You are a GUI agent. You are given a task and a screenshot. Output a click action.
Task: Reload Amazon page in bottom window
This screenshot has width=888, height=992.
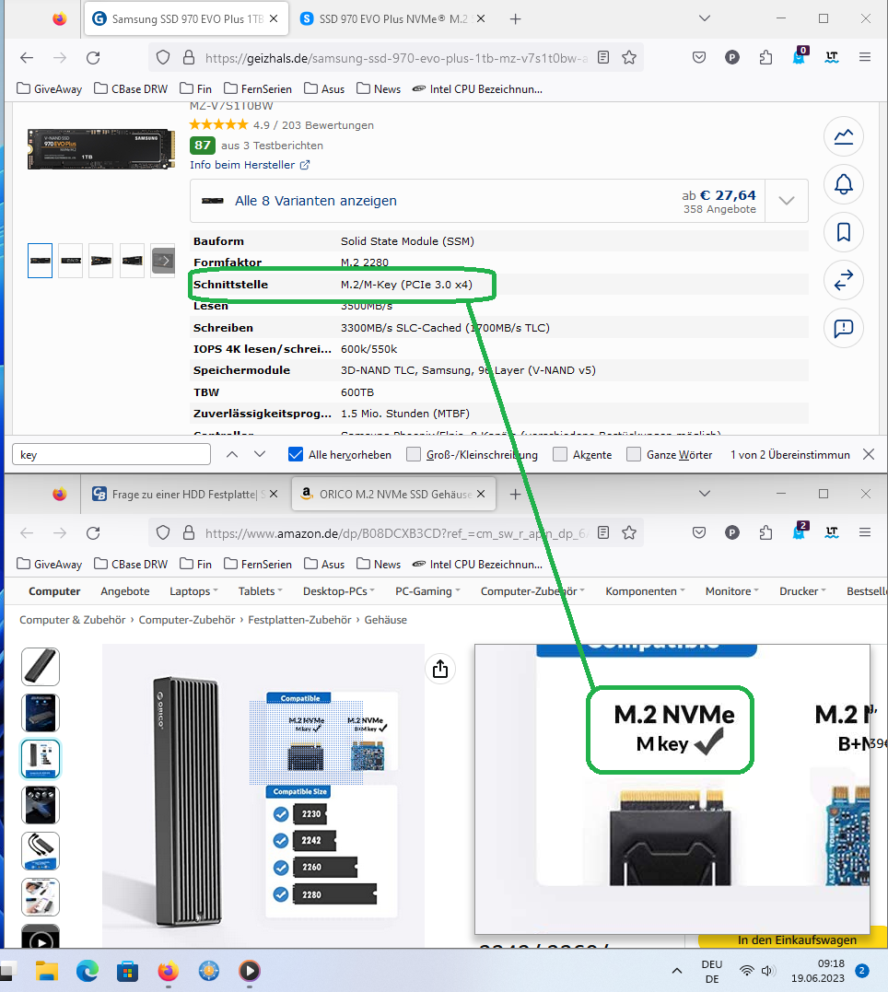93,532
